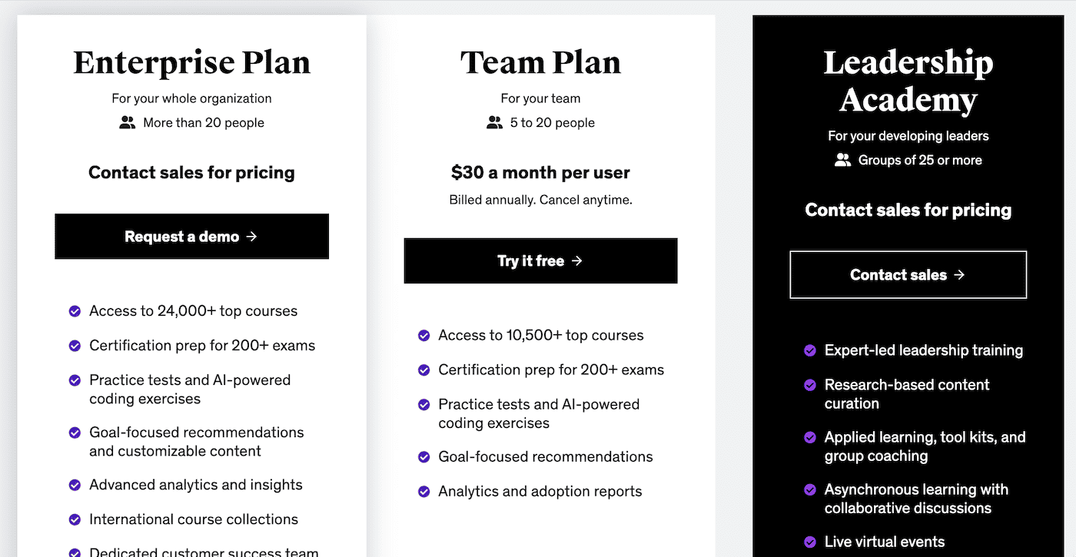The height and width of the screenshot is (557, 1076).
Task: Click Contact sales for pricing under Enterprise Plan
Action: [191, 172]
